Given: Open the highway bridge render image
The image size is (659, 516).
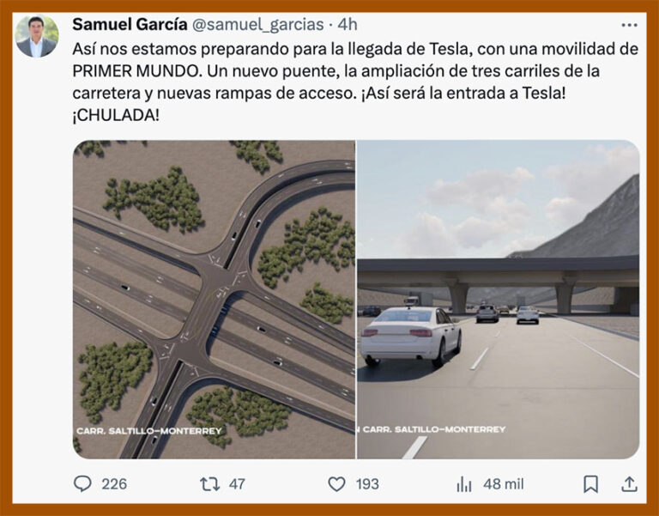Looking at the screenshot, I should (x=498, y=300).
